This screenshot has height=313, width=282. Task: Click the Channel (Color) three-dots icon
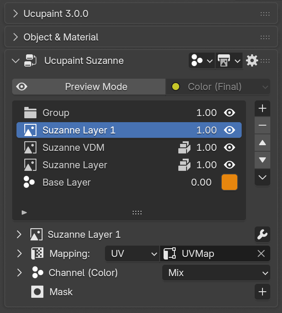(x=38, y=273)
